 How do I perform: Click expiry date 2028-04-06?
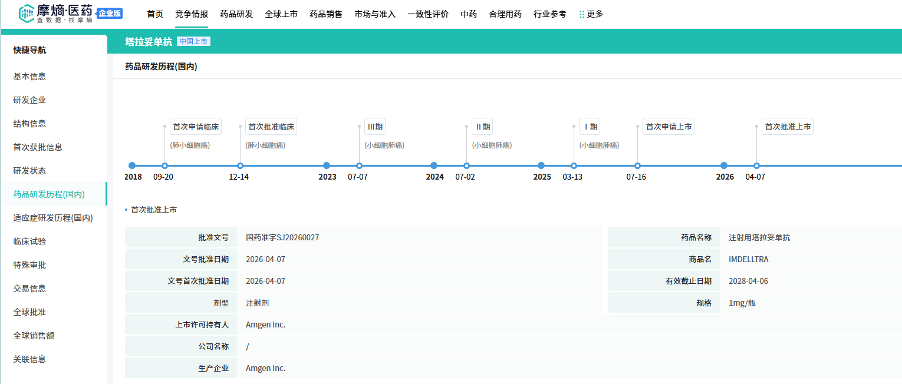click(749, 282)
